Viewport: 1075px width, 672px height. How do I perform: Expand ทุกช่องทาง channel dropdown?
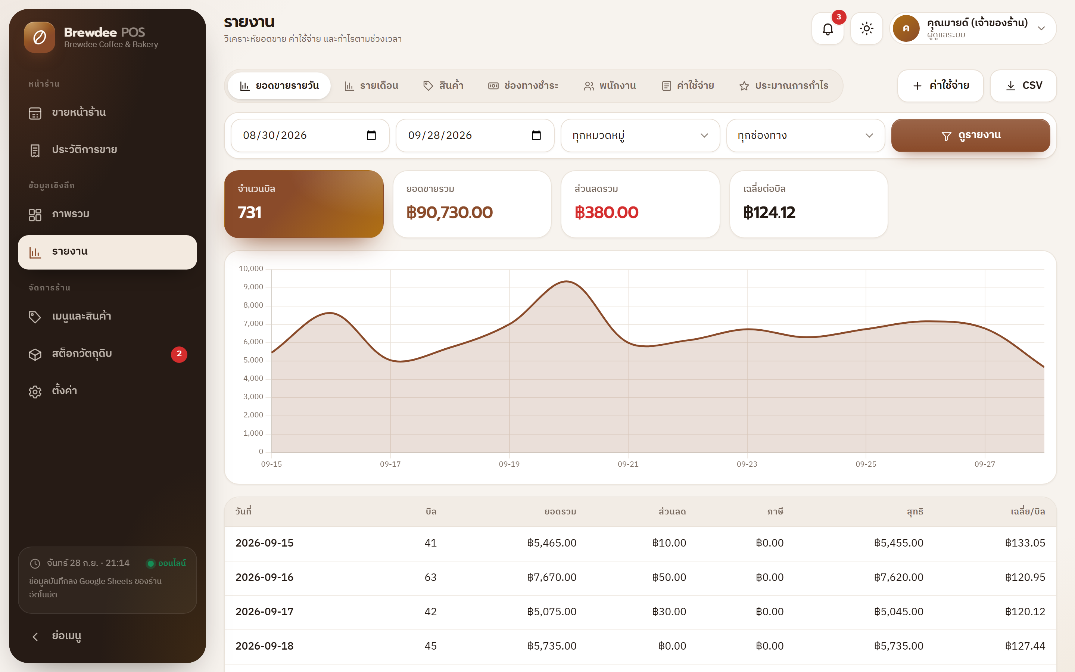pos(806,136)
